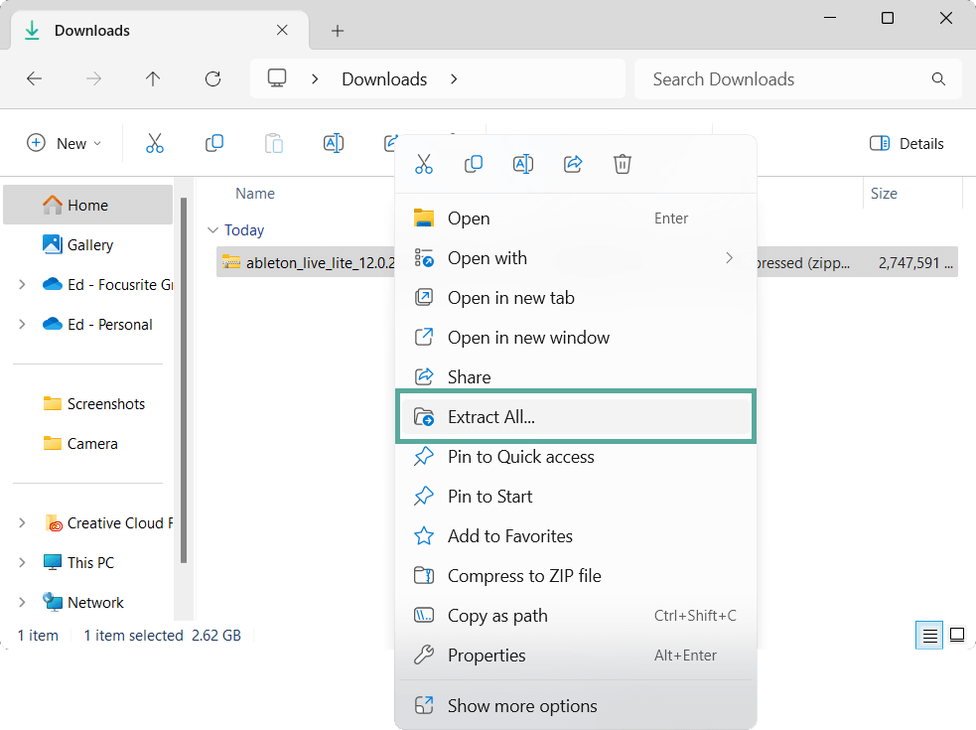
Task: Click the Cut icon in the context menu
Action: click(x=424, y=164)
